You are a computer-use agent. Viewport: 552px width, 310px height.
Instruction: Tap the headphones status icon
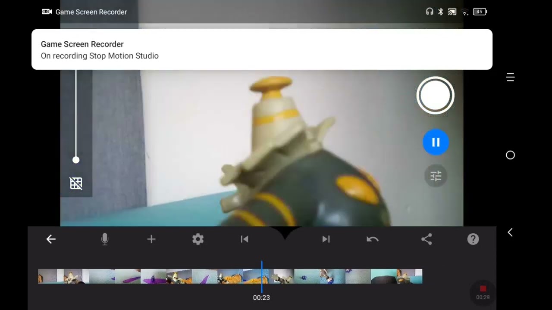pos(430,12)
